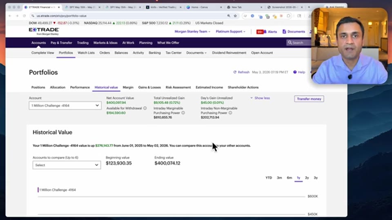The height and width of the screenshot is (220, 392).
Task: Click the Documents icon in header
Action: coord(284,31)
